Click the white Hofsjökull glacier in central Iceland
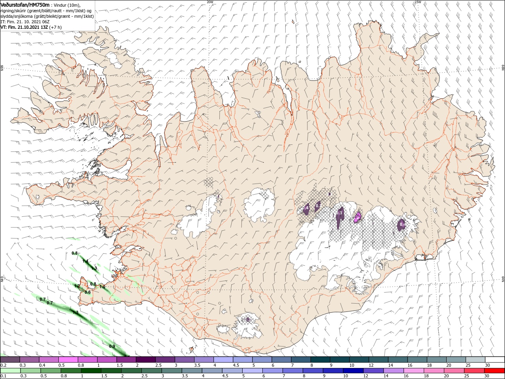 259,205
